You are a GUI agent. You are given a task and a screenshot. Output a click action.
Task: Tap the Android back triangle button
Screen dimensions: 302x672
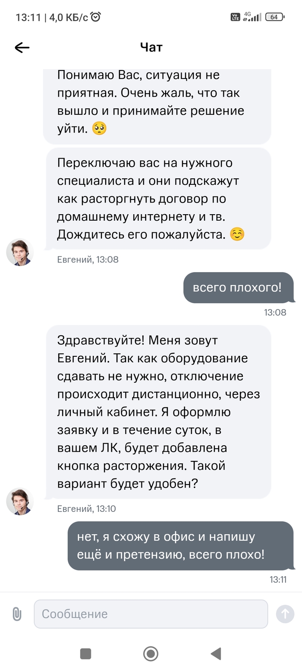(x=216, y=653)
